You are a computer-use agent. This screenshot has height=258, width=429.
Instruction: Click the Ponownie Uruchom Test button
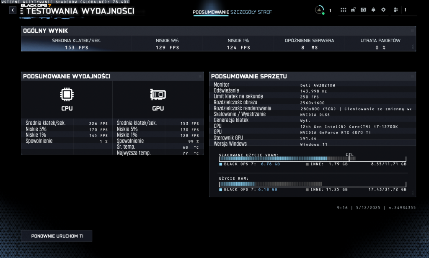click(x=57, y=236)
